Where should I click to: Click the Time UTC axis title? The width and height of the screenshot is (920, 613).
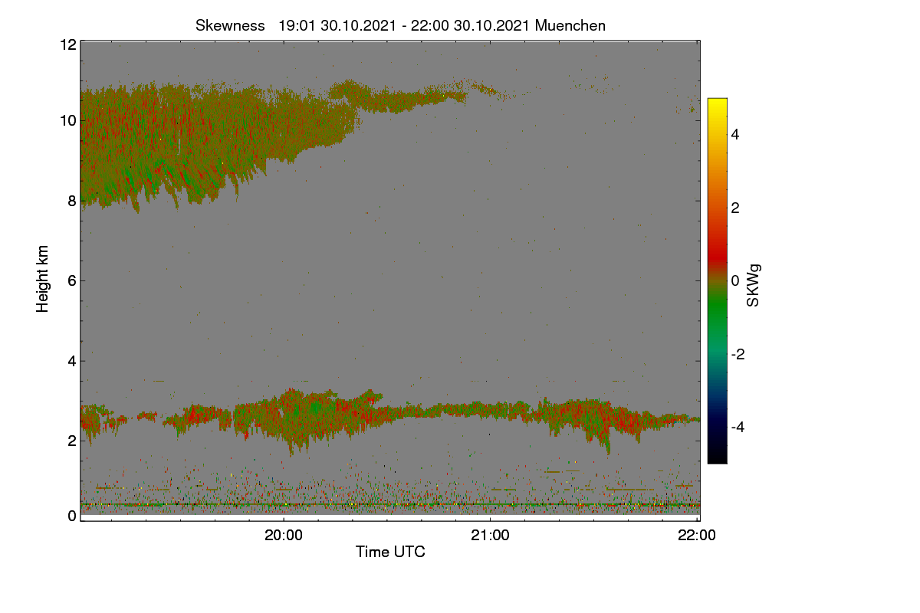click(x=390, y=552)
